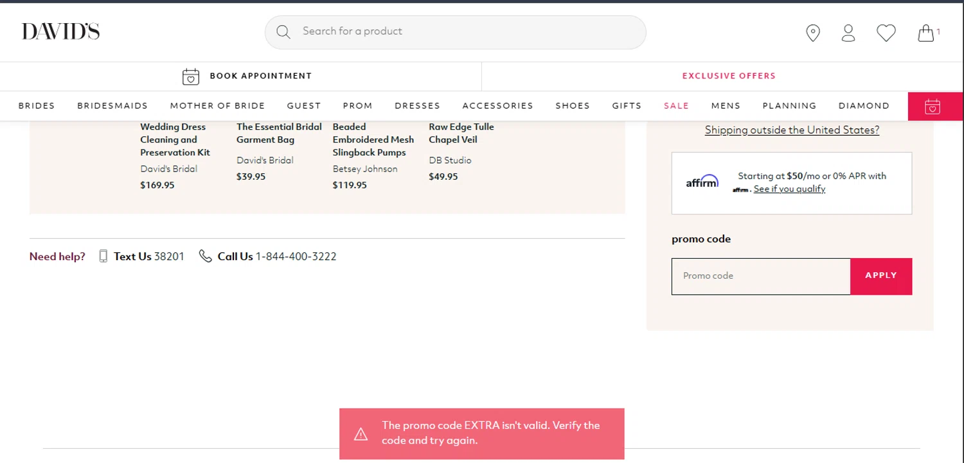Click the warning icon in error banner
The height and width of the screenshot is (463, 964).
click(x=361, y=434)
